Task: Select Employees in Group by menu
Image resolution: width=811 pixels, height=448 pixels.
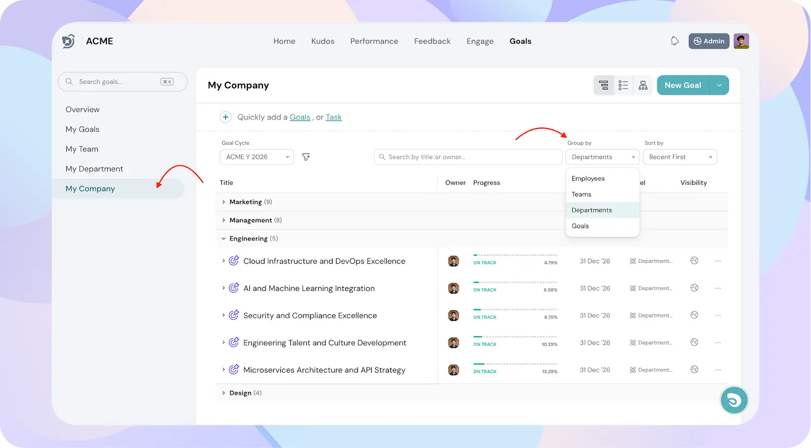Action: click(588, 179)
